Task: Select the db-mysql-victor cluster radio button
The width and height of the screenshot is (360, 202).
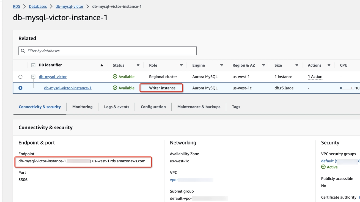Action: click(20, 77)
